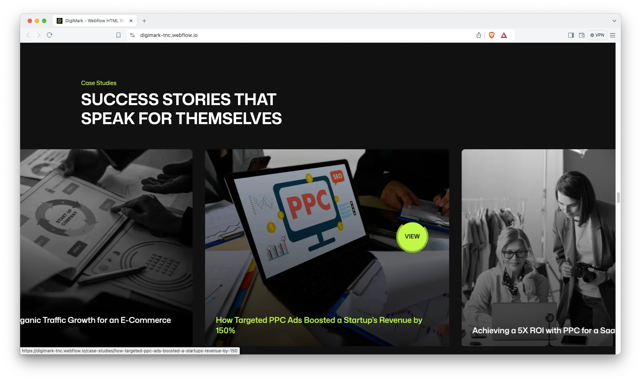
Task: Open Brave Shields lion icon
Action: click(x=492, y=35)
